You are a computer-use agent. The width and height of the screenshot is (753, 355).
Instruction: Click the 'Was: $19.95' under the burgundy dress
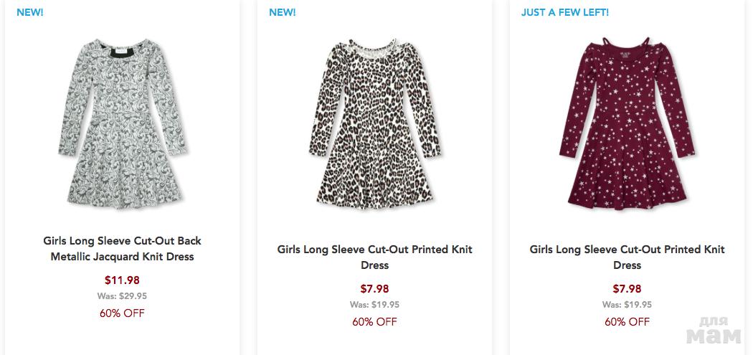pos(627,305)
